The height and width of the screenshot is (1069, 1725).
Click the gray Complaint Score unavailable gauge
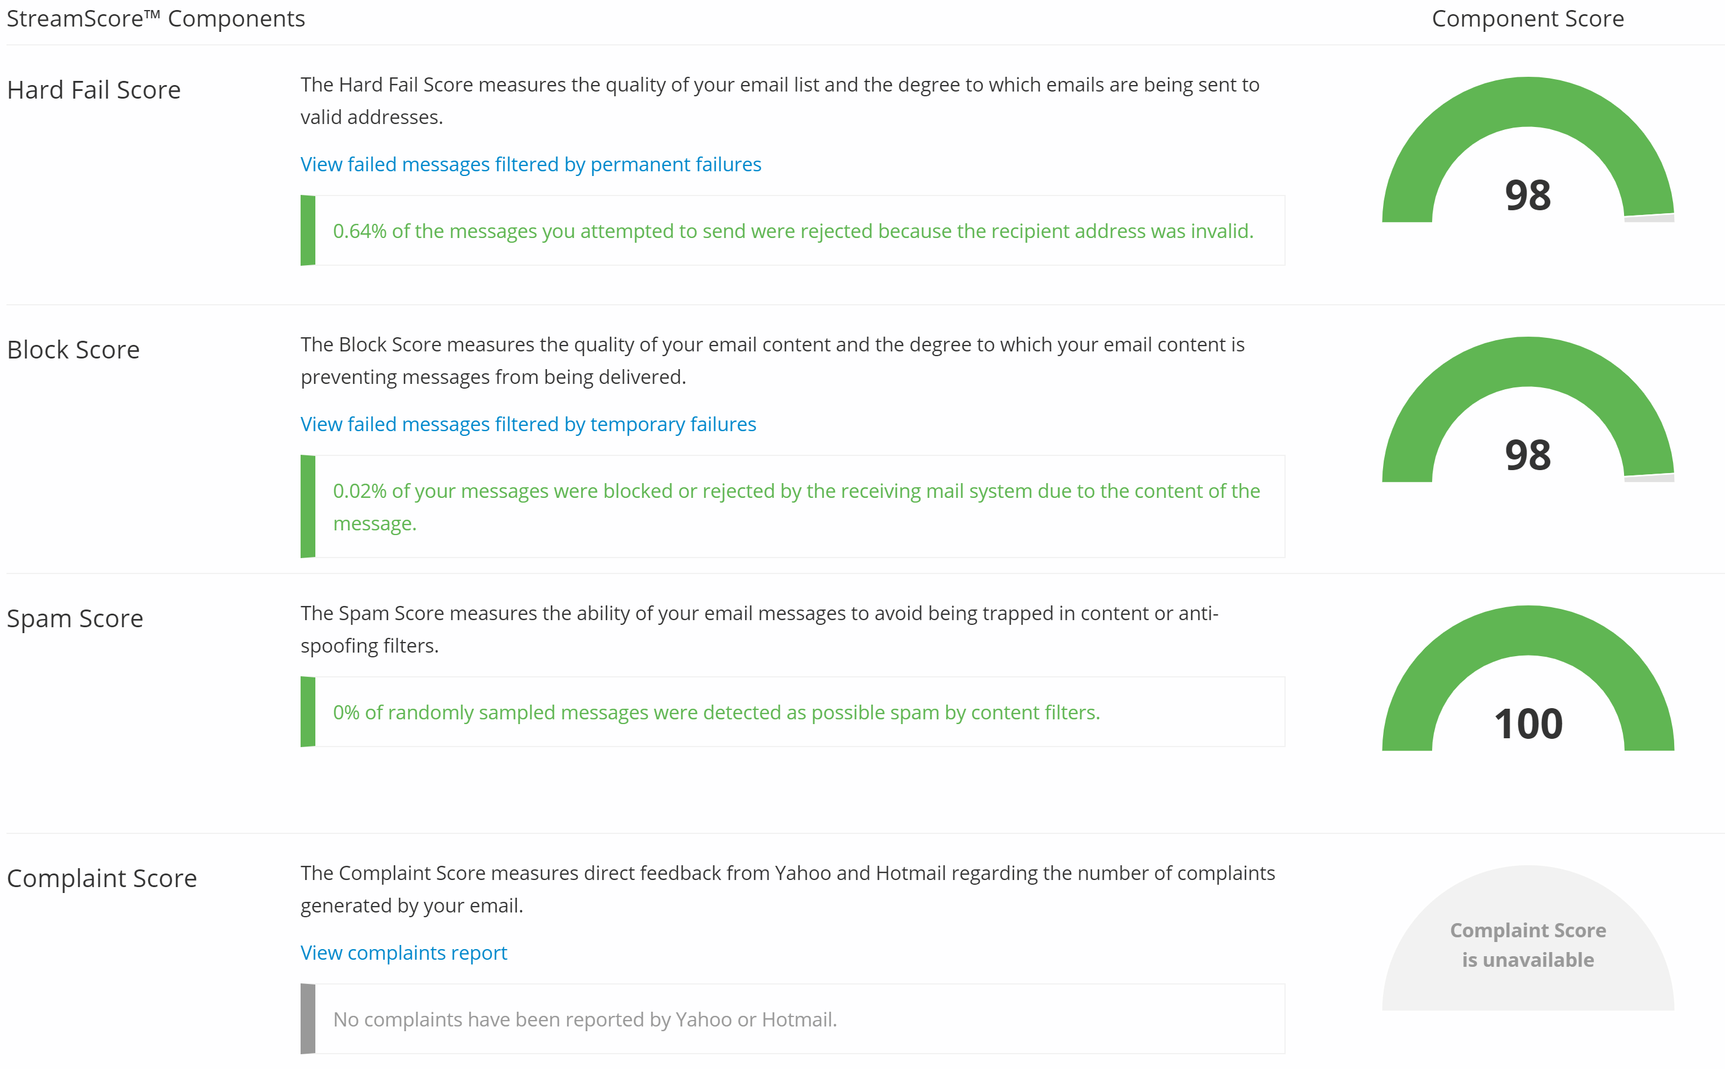pyautogui.click(x=1528, y=938)
